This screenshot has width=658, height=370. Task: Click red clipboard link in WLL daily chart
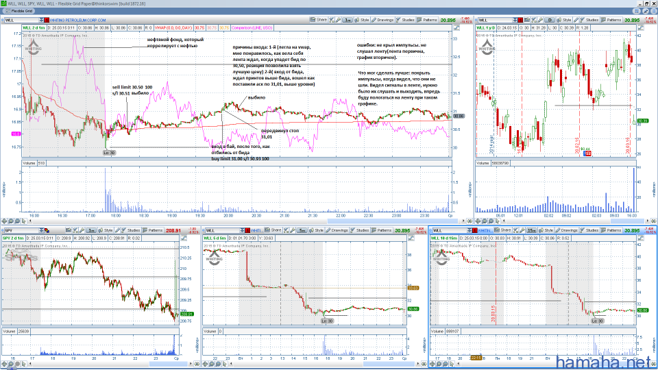coord(520,20)
